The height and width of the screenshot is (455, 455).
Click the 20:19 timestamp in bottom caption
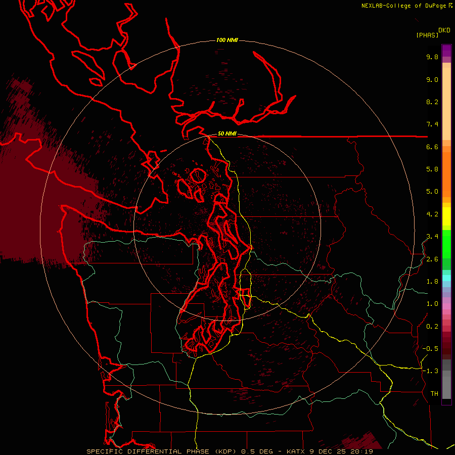pos(362,451)
